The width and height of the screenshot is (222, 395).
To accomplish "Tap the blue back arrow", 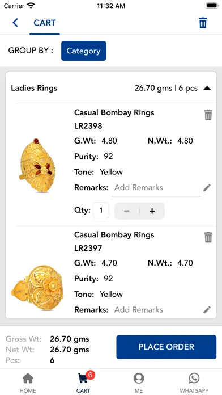I will (x=15, y=23).
